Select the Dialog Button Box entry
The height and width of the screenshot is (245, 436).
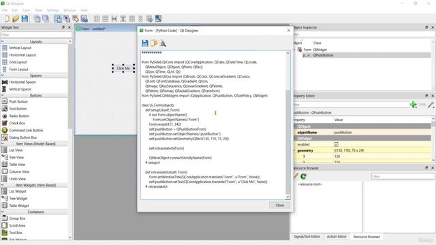pyautogui.click(x=22, y=137)
